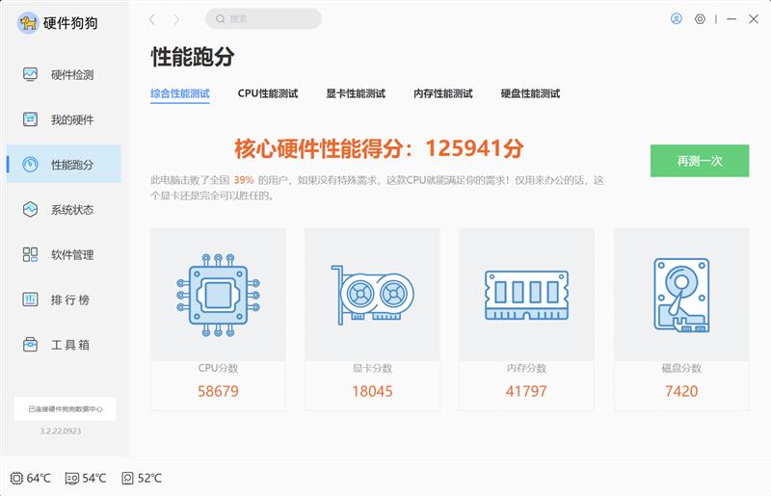Image resolution: width=771 pixels, height=496 pixels.
Task: Click the 磁盘分数 label
Action: coord(681,368)
